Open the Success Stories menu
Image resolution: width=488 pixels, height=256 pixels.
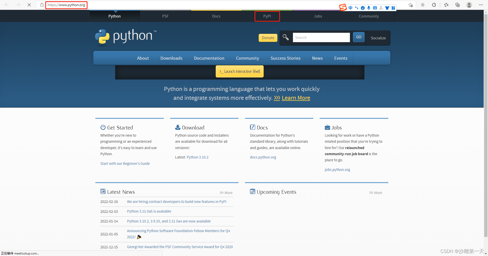point(286,58)
